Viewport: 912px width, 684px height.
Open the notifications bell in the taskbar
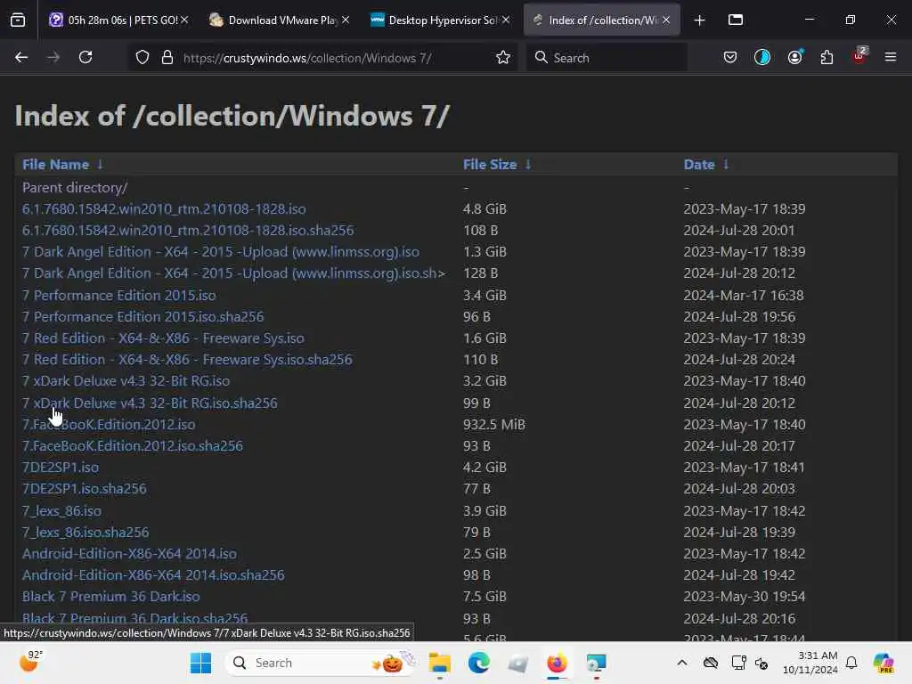tap(851, 663)
